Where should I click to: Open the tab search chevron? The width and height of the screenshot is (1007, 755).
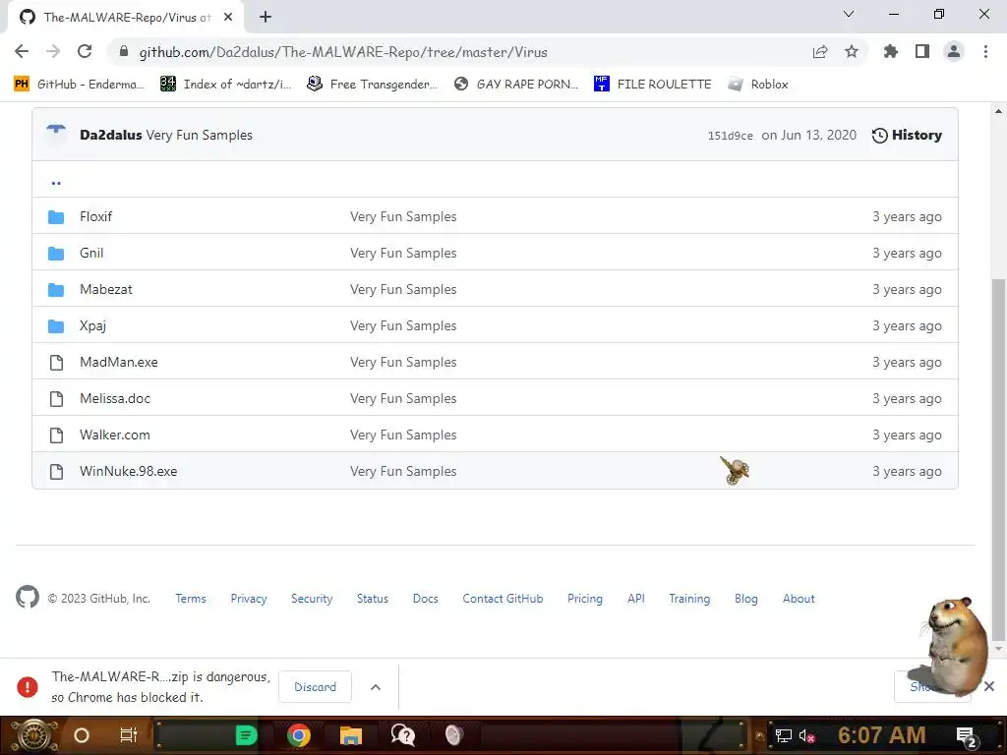(x=849, y=14)
